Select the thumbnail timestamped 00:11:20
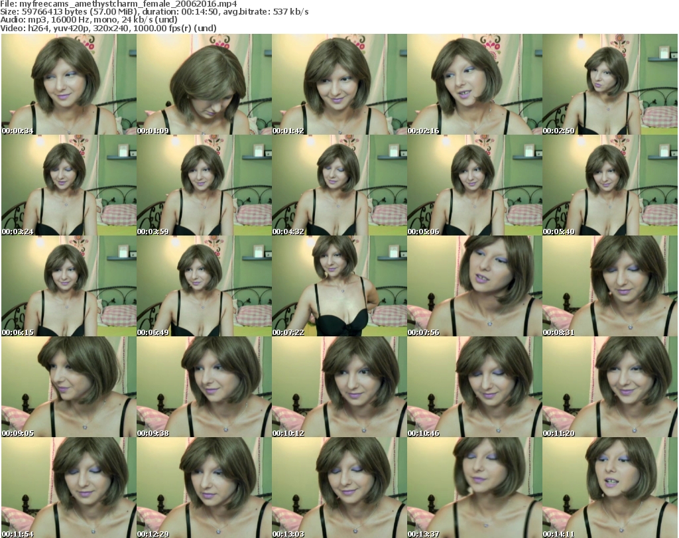679x538 pixels. [610, 387]
